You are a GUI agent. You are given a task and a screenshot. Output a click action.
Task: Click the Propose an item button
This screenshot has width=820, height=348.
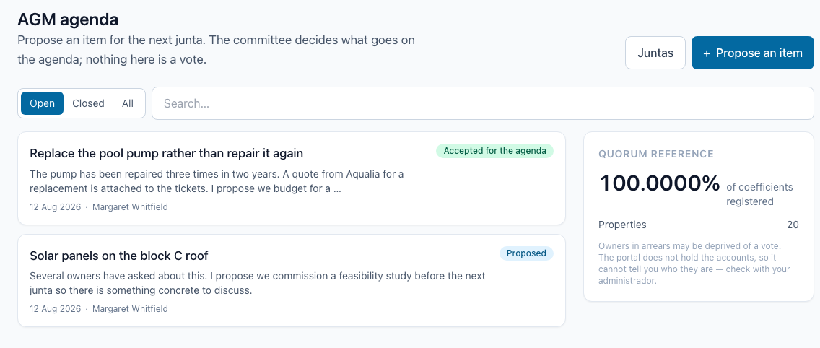(x=753, y=53)
